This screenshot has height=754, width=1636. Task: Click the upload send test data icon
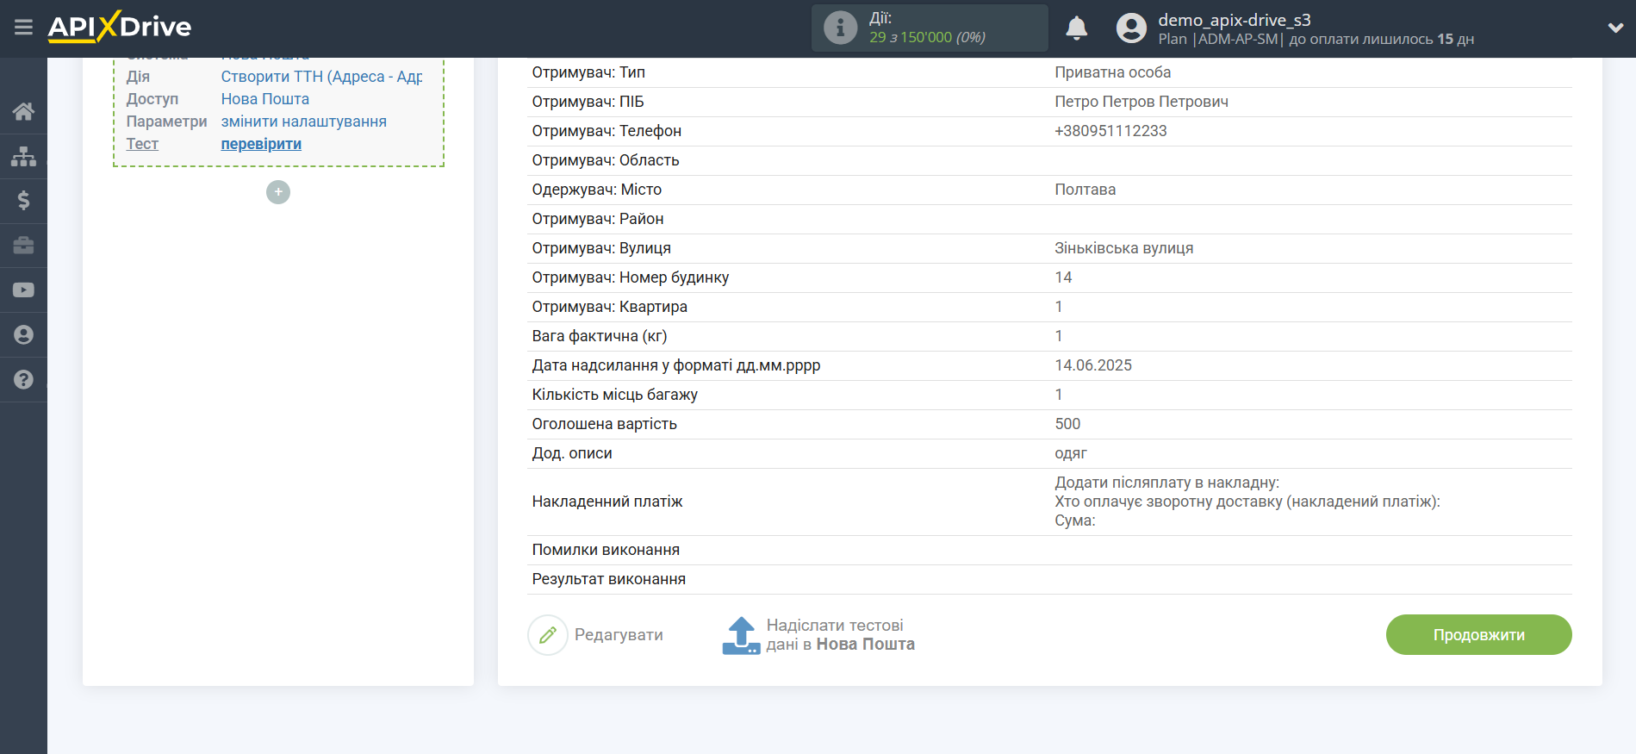741,635
